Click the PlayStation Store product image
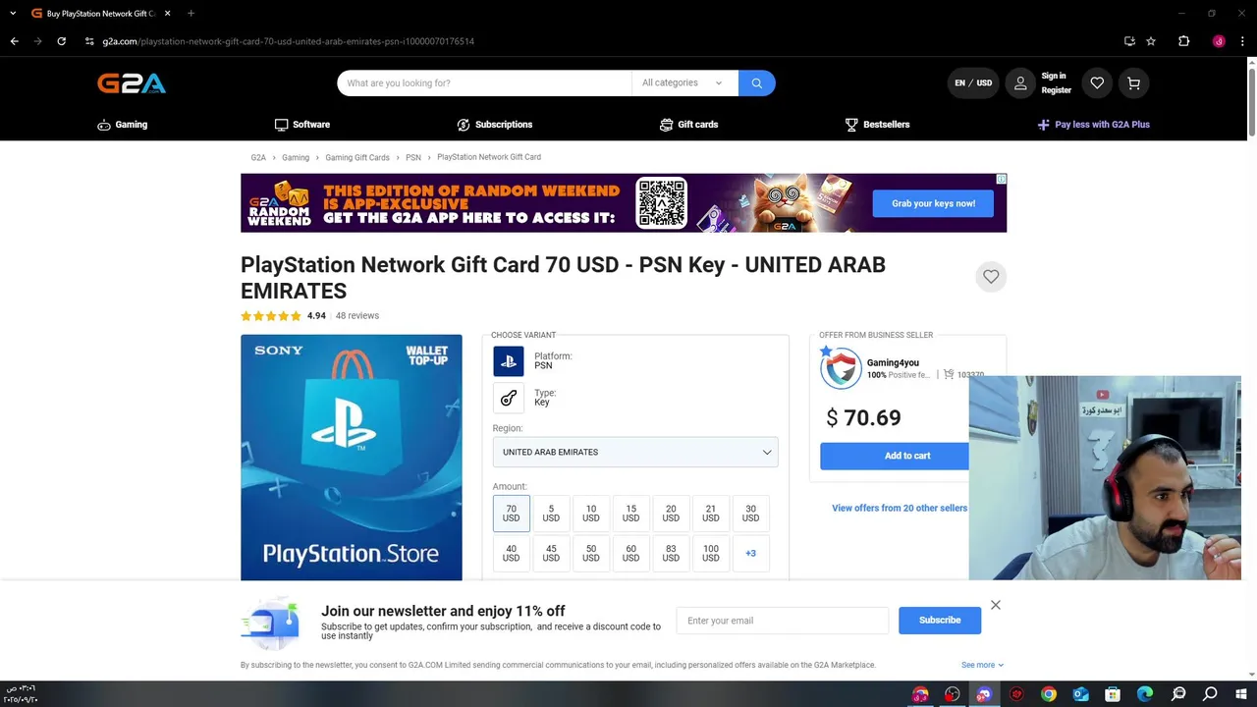Viewport: 1257px width, 707px height. [x=352, y=458]
